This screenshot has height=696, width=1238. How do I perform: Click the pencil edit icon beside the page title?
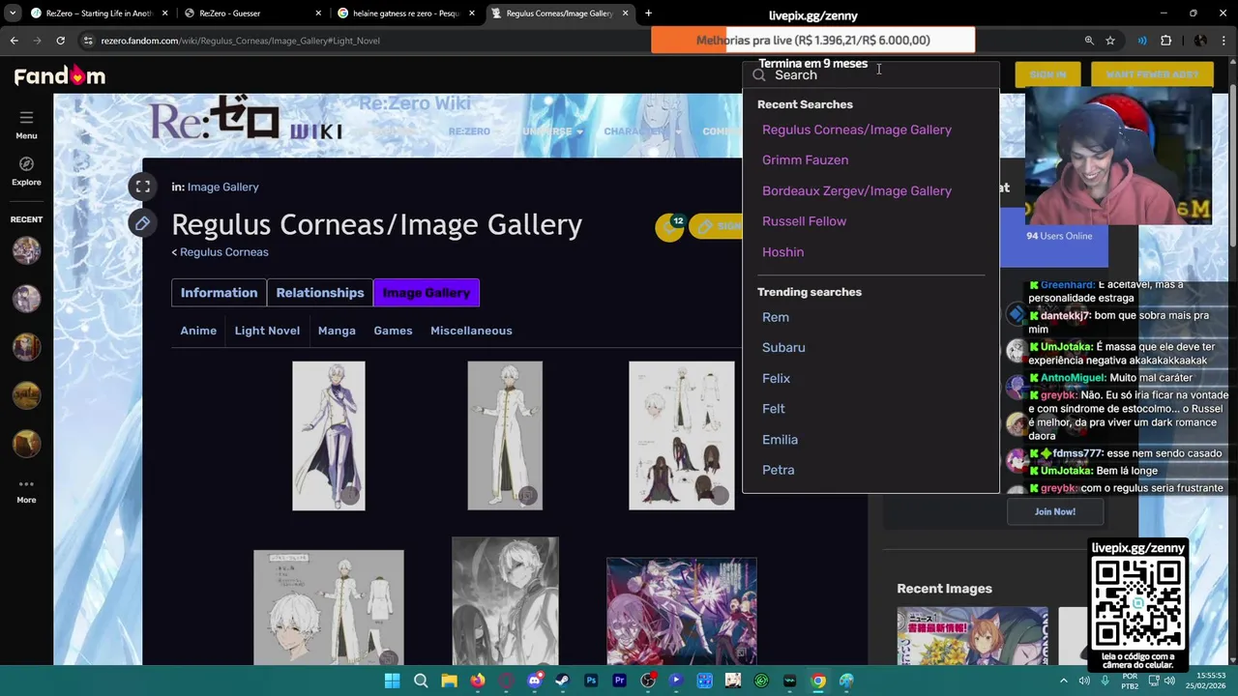coord(142,223)
